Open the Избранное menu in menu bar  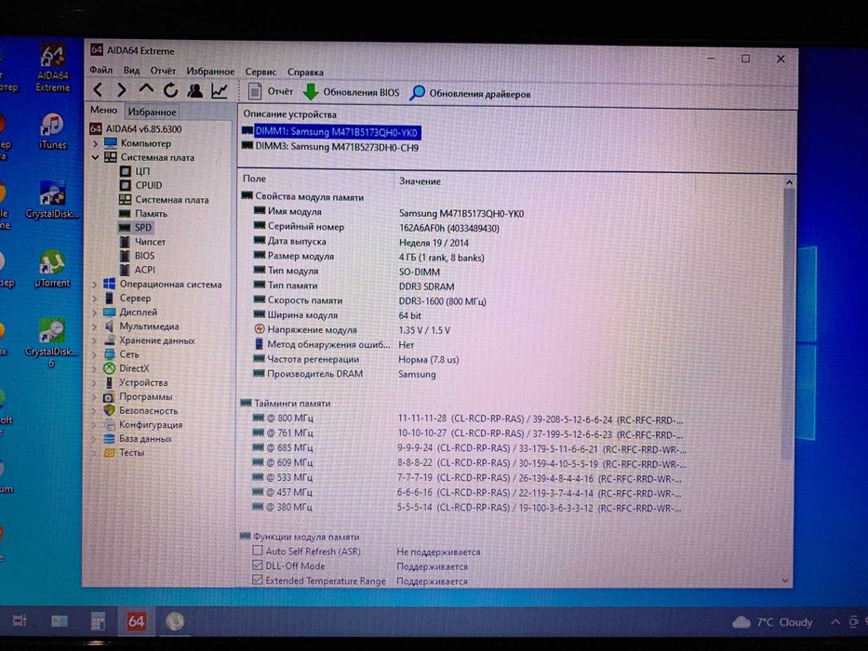pos(210,72)
